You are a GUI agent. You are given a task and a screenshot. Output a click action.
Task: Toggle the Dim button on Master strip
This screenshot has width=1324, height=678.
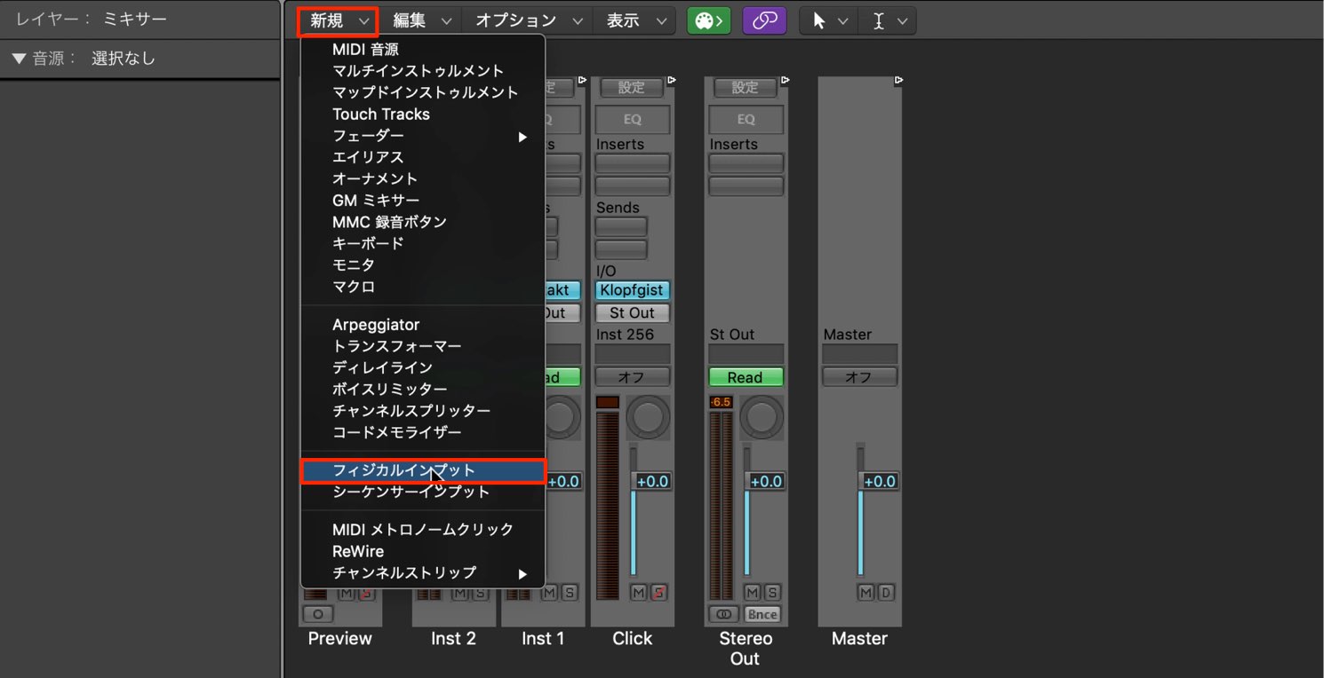click(886, 592)
